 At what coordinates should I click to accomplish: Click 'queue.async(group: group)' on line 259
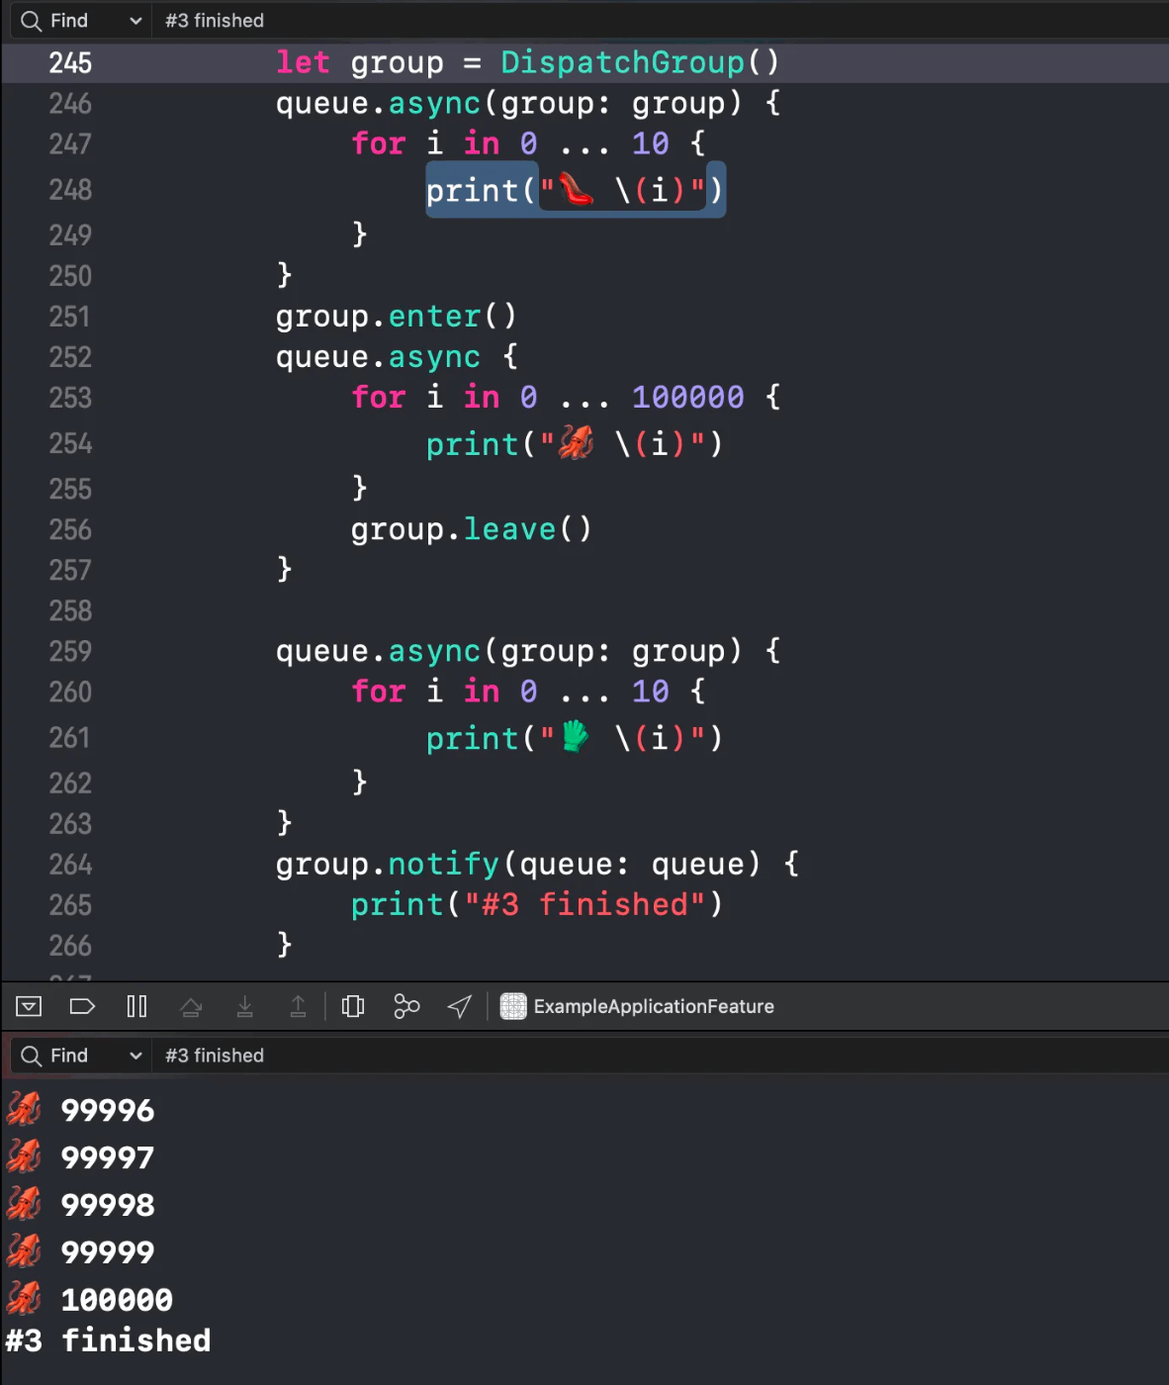(508, 651)
